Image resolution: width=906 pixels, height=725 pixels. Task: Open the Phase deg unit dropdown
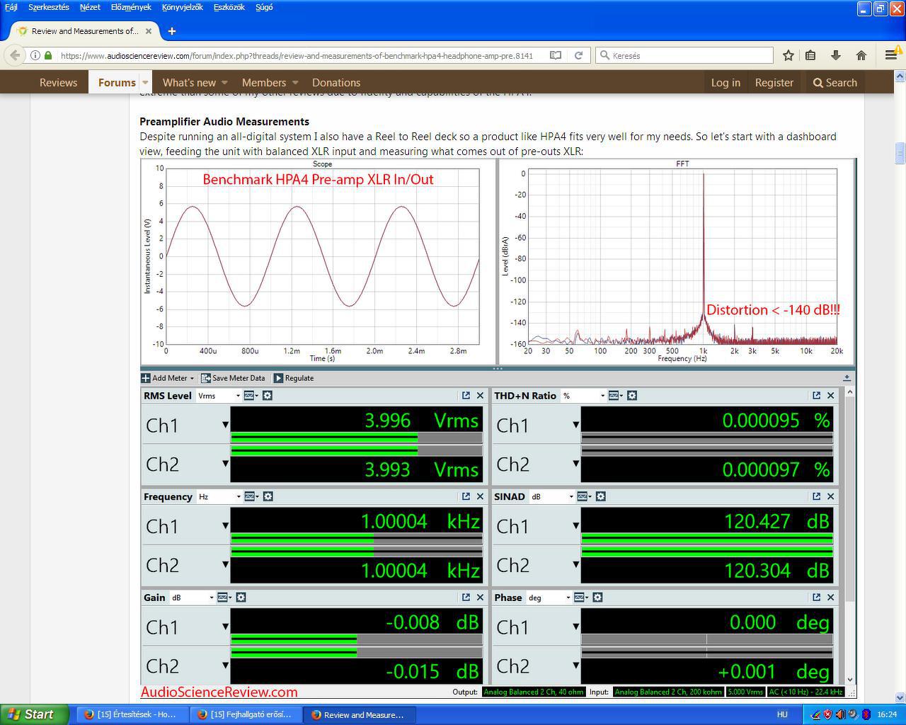549,598
